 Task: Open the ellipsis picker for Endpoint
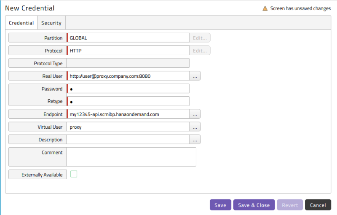click(195, 114)
